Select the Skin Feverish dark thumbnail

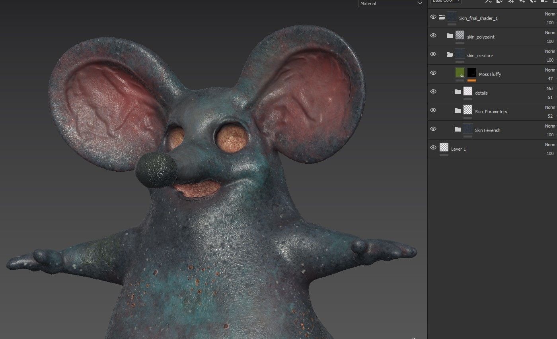(468, 128)
